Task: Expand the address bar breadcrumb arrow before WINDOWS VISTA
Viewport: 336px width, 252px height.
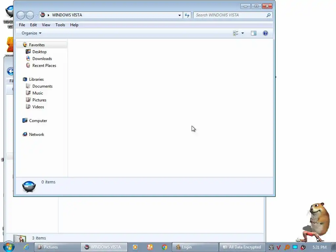Action: pos(49,15)
